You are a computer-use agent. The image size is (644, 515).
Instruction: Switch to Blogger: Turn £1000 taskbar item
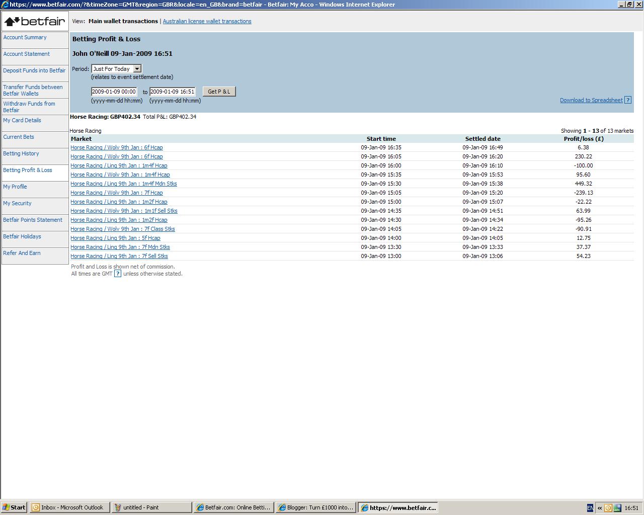pos(316,507)
